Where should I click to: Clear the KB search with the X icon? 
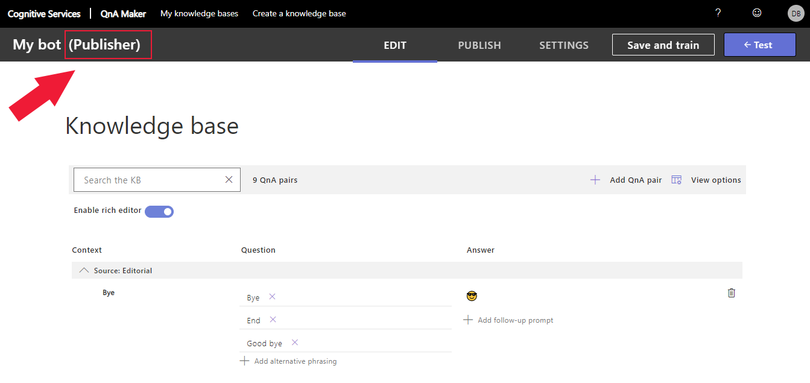[x=229, y=179]
